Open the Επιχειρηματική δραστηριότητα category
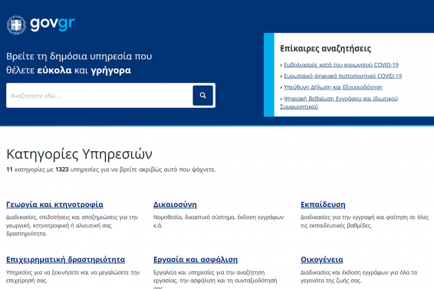This screenshot has width=434, height=289. click(66, 260)
